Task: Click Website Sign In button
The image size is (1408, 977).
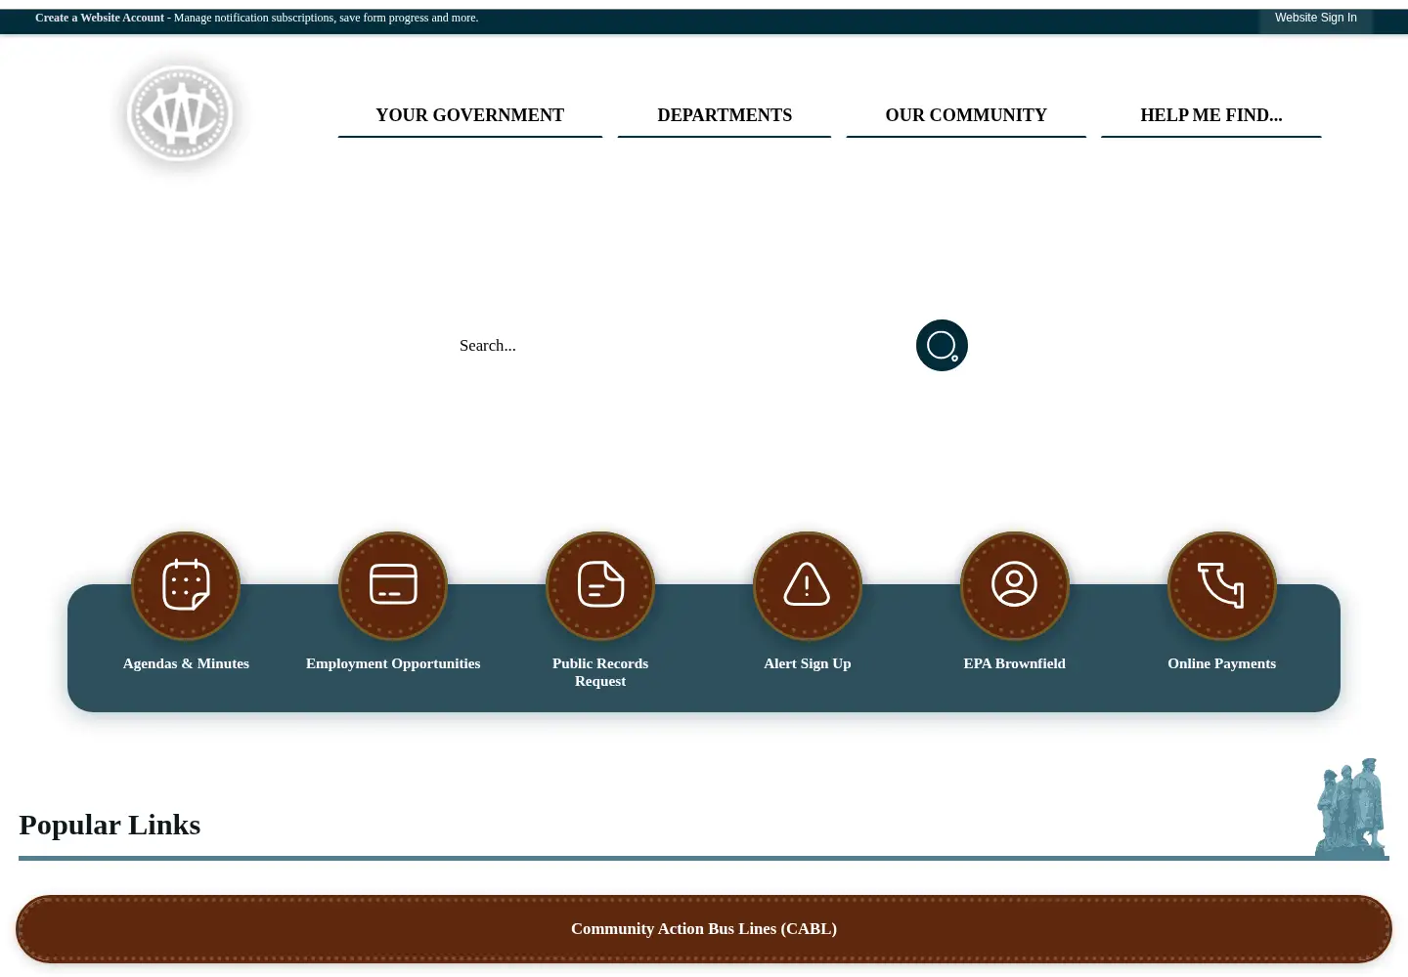Action: [x=1316, y=18]
